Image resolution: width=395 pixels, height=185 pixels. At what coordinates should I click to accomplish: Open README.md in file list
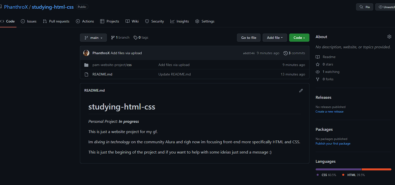pyautogui.click(x=102, y=74)
